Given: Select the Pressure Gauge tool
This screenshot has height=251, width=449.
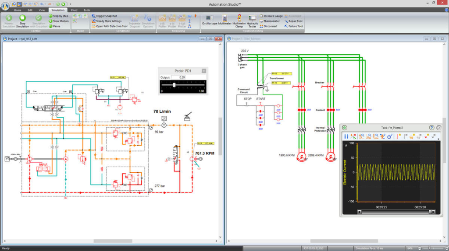Looking at the screenshot, I should (x=271, y=16).
